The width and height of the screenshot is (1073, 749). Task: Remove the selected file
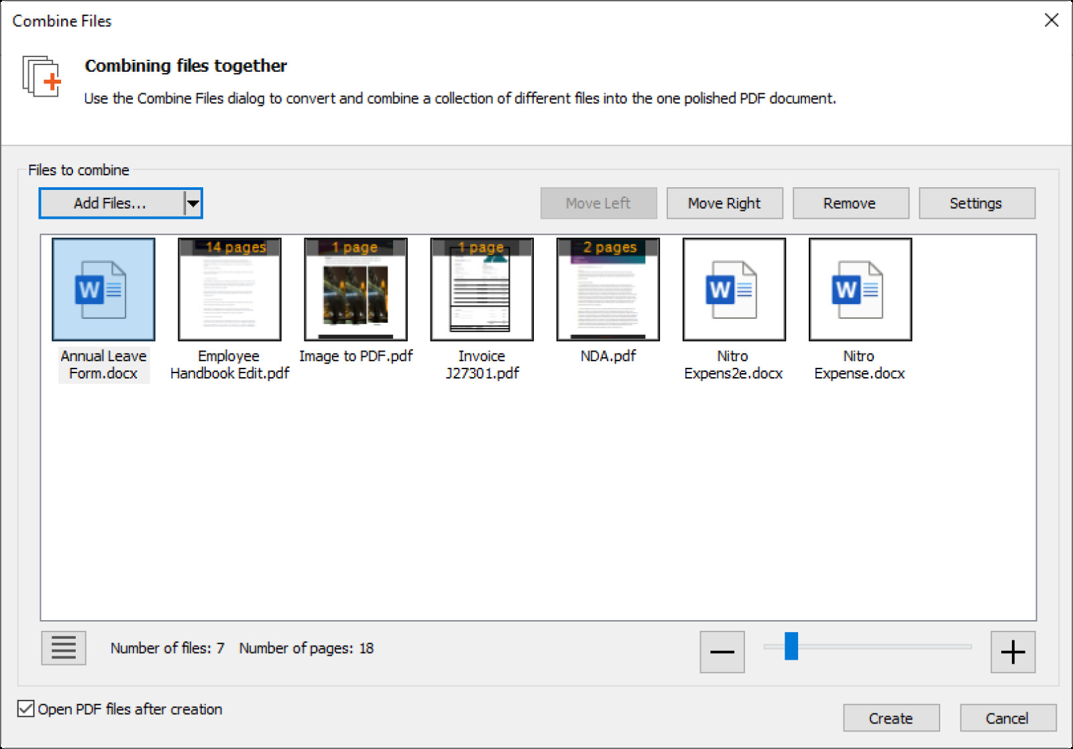(x=850, y=203)
